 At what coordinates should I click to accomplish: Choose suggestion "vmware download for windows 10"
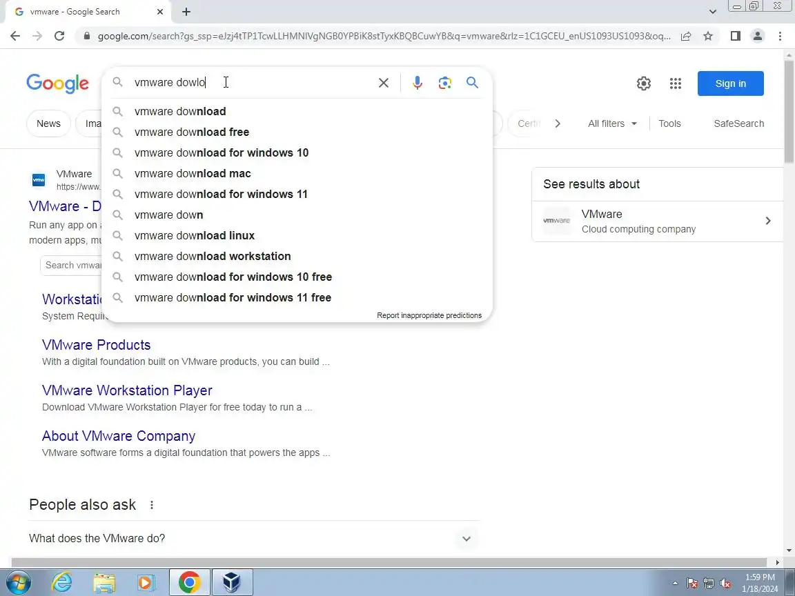297,153
